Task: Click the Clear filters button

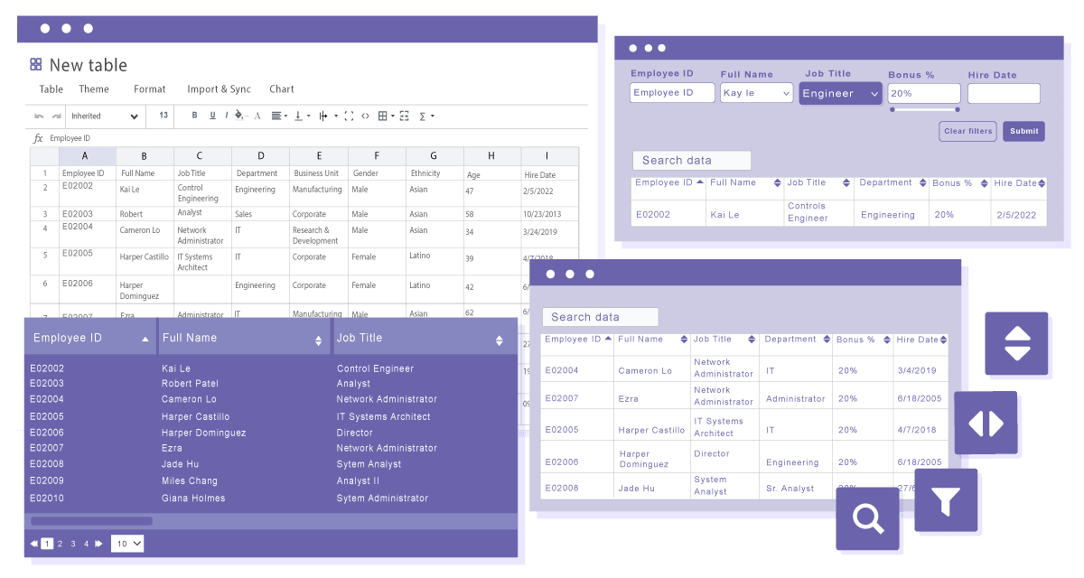Action: pos(967,130)
